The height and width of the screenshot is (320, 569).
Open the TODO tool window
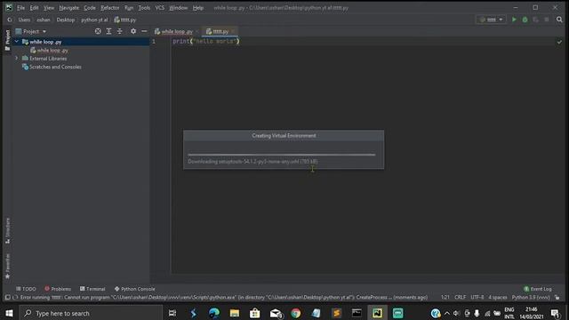26,289
